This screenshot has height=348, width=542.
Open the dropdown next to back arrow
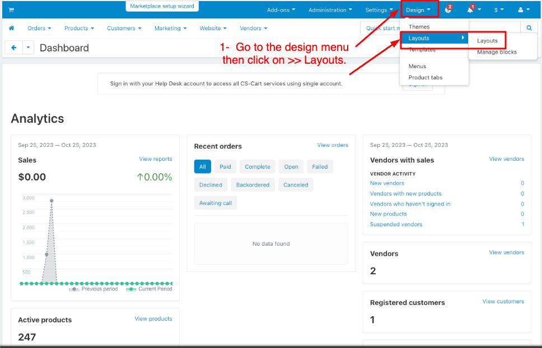(x=29, y=47)
